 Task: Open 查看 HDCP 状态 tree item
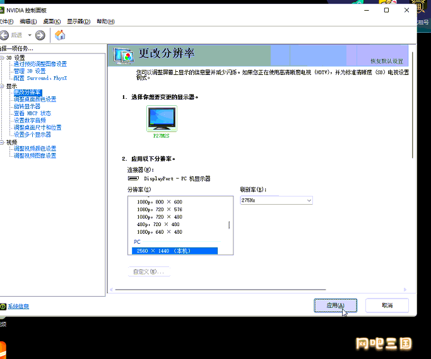click(x=32, y=113)
